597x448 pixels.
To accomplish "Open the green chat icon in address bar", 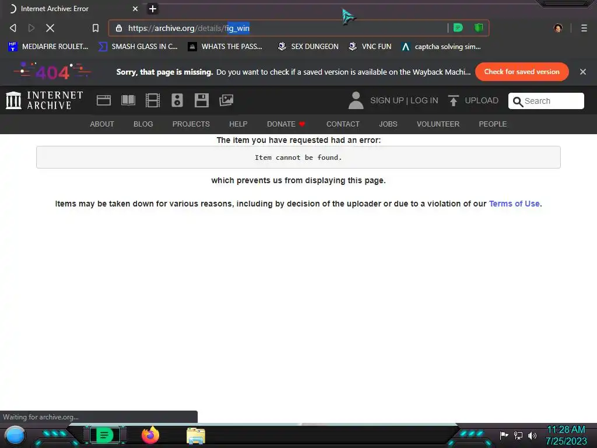I will (x=458, y=27).
